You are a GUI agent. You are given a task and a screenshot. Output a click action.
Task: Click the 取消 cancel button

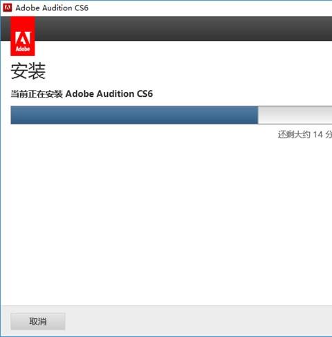(38, 321)
